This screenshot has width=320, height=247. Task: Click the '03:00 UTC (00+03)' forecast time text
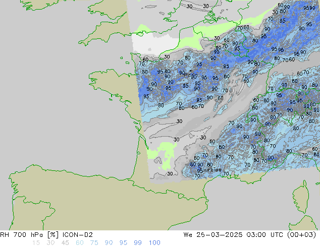[x=281, y=235]
